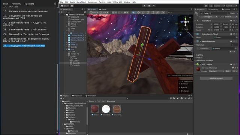This screenshot has height=135, width=240.
Task: Open the Shader dropdown showing Standard
Action: tap(216, 71)
